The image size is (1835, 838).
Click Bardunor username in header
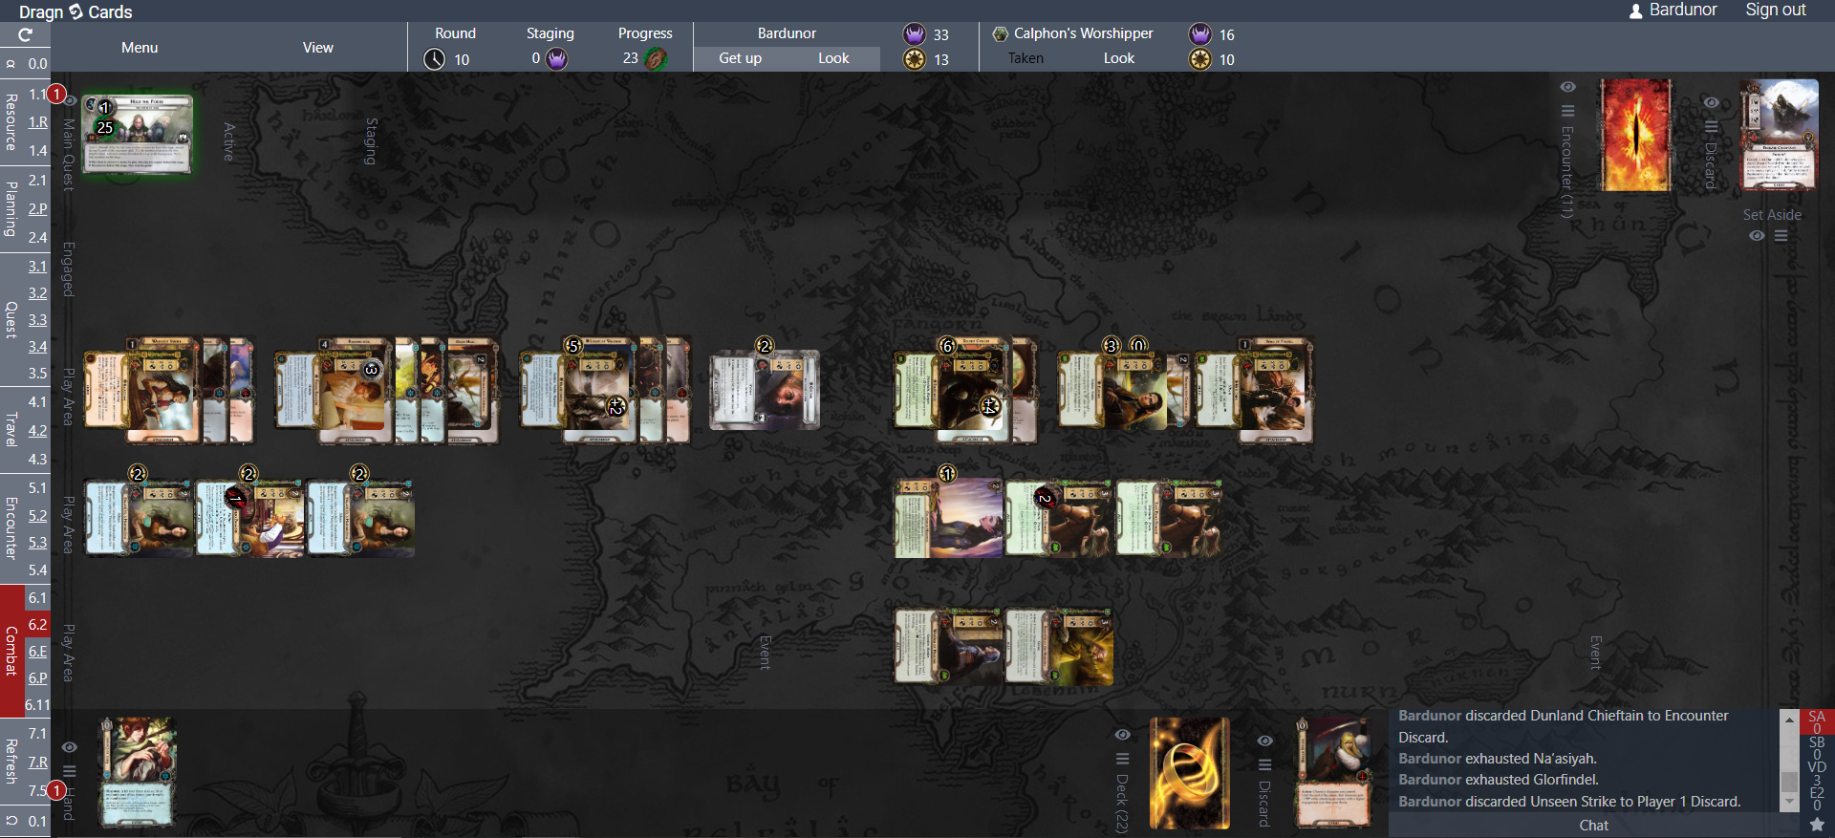coord(1683,10)
